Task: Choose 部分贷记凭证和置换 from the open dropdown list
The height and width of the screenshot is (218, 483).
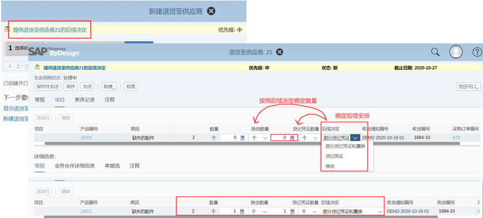Action: (x=345, y=147)
